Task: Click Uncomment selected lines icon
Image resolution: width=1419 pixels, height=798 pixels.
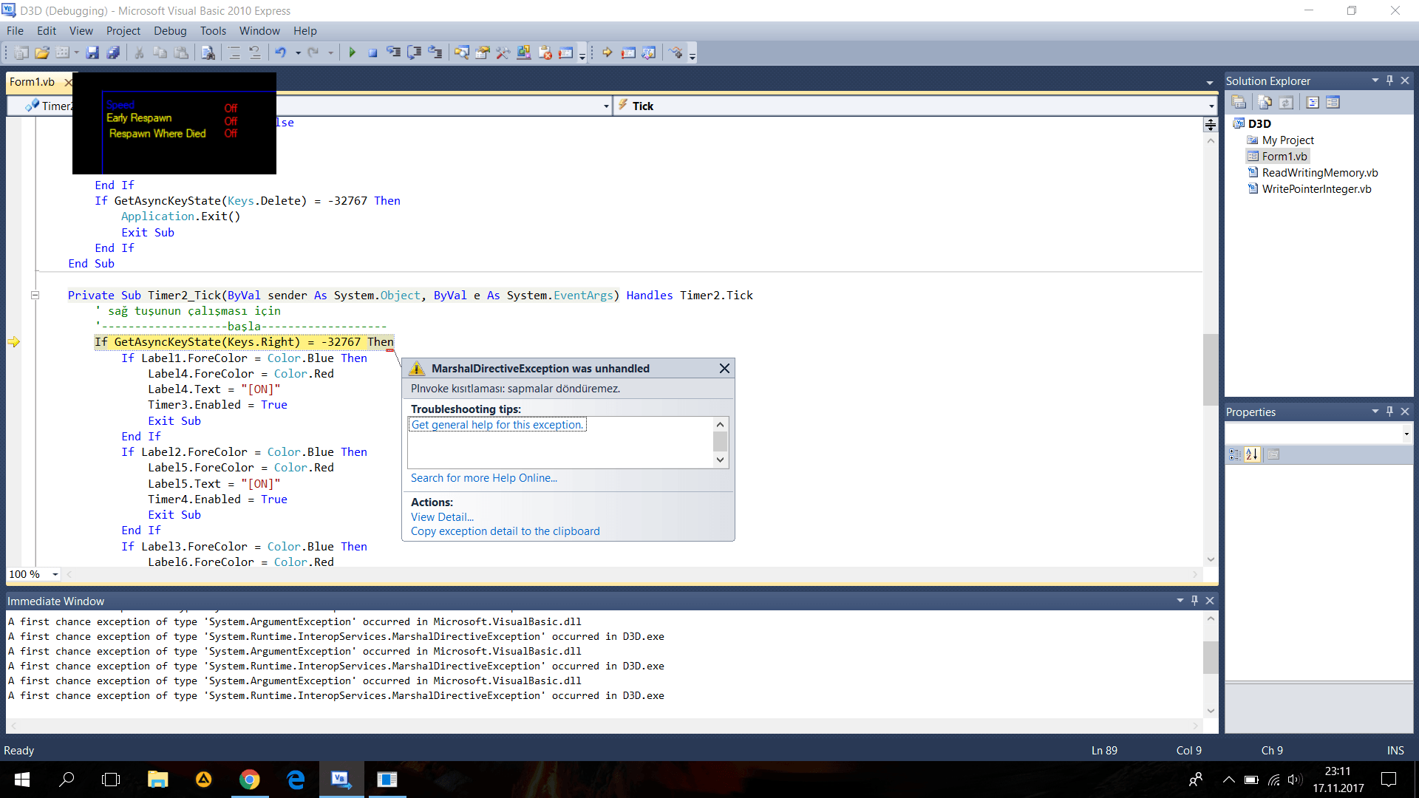Action: pos(255,52)
